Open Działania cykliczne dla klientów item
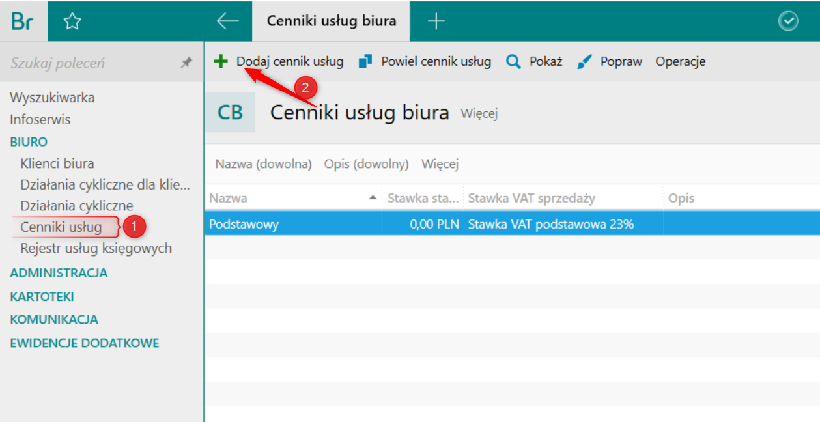The width and height of the screenshot is (820, 422). pyautogui.click(x=106, y=185)
